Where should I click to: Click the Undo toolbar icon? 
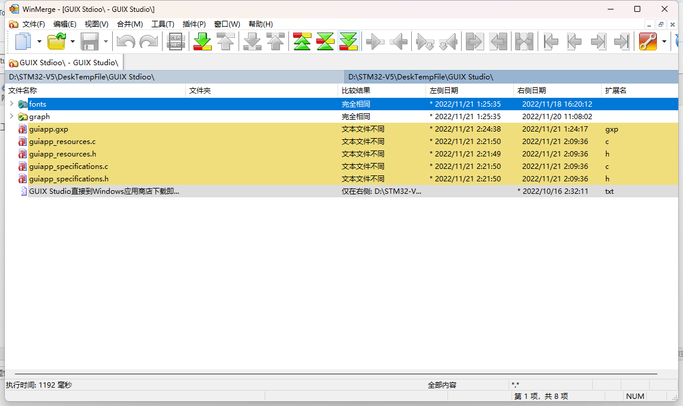(126, 41)
